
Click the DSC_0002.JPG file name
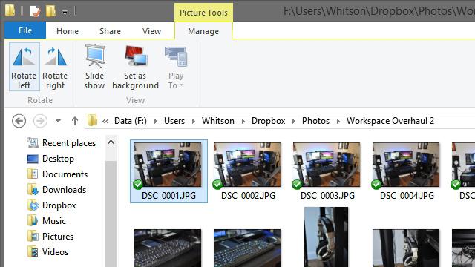248,196
